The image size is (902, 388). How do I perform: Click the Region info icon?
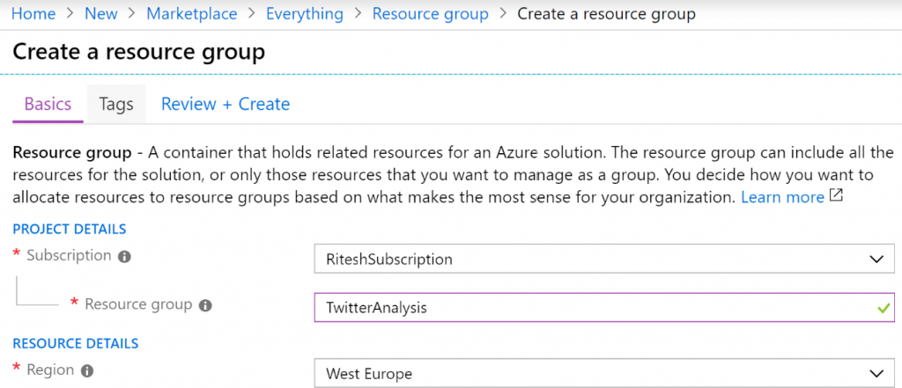[87, 370]
